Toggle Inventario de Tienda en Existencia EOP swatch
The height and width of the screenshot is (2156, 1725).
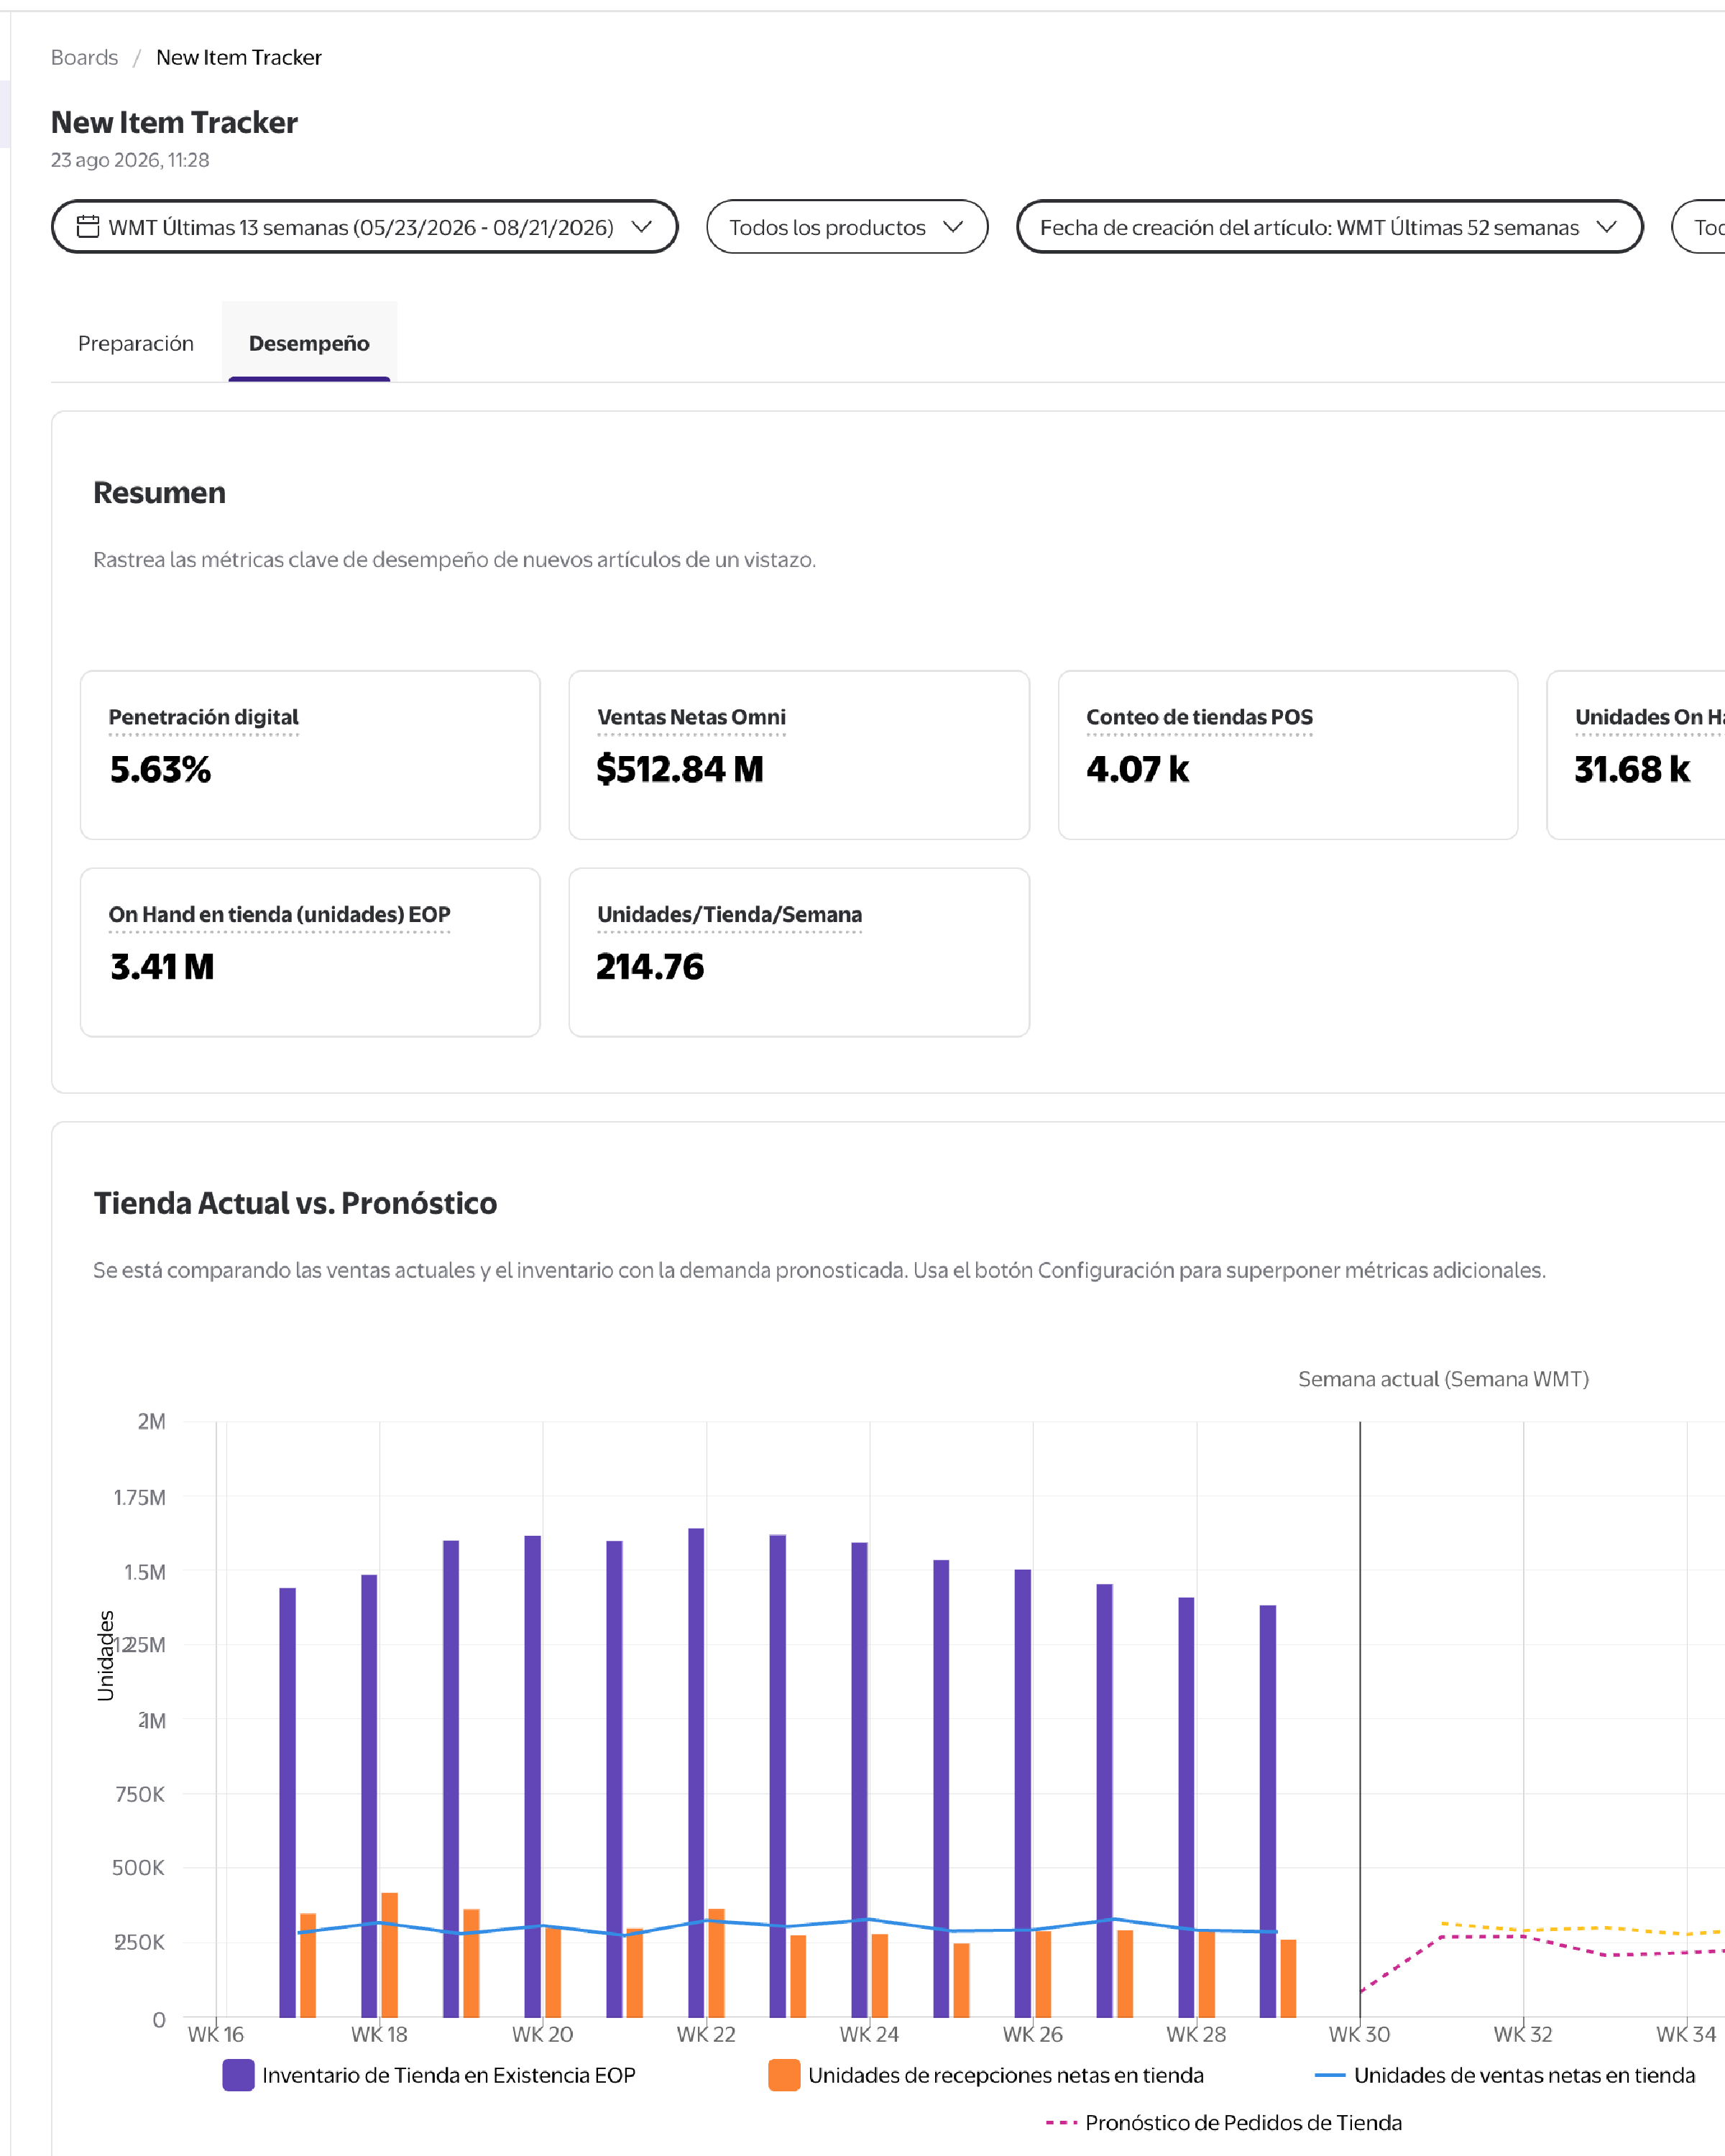238,2075
